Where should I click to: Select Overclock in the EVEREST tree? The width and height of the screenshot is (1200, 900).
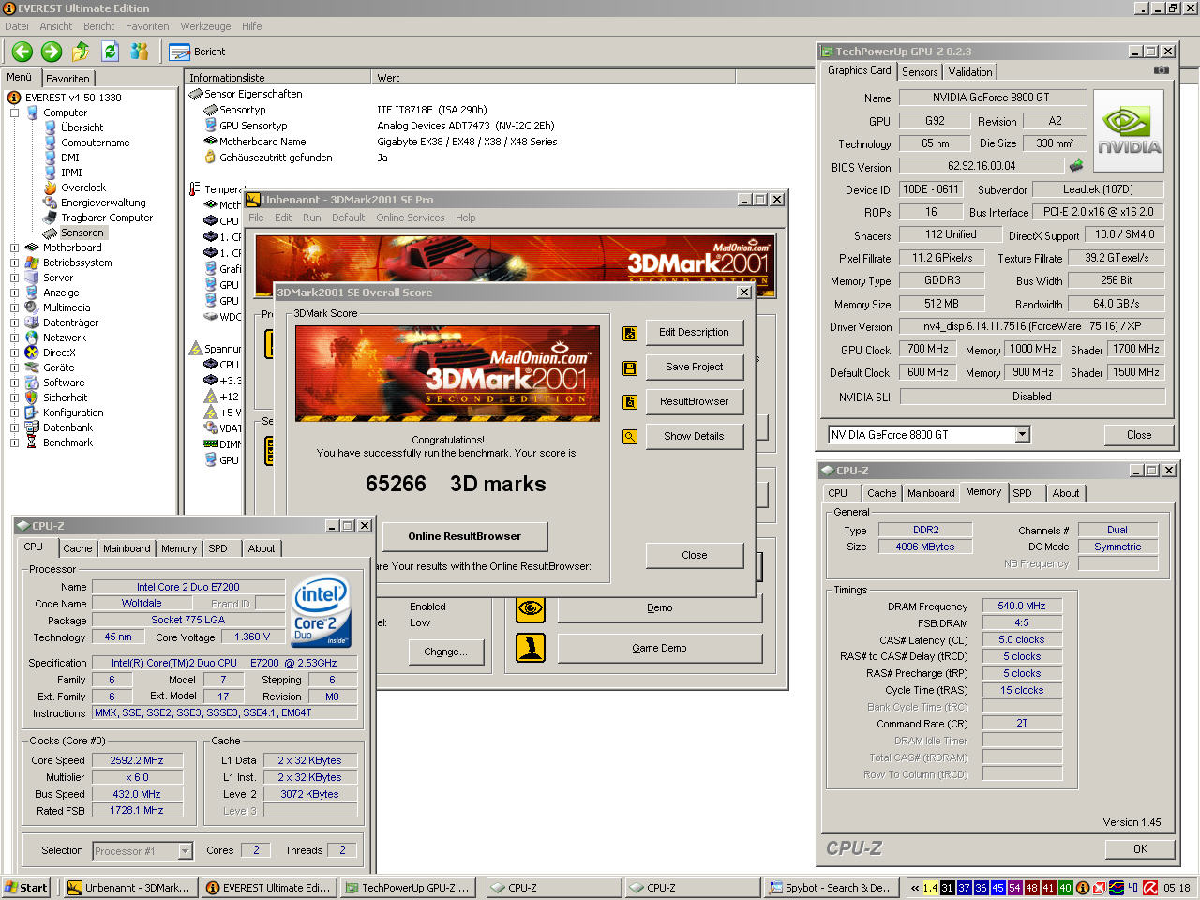pyautogui.click(x=83, y=187)
